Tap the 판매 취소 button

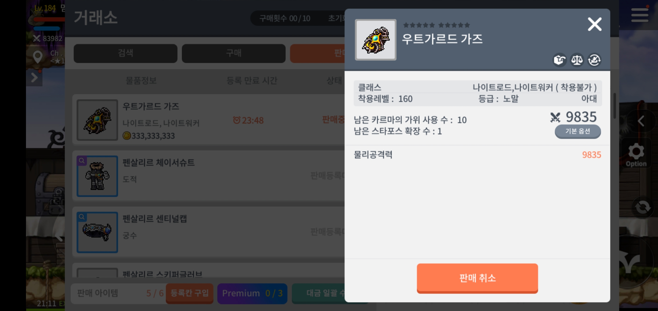click(477, 278)
